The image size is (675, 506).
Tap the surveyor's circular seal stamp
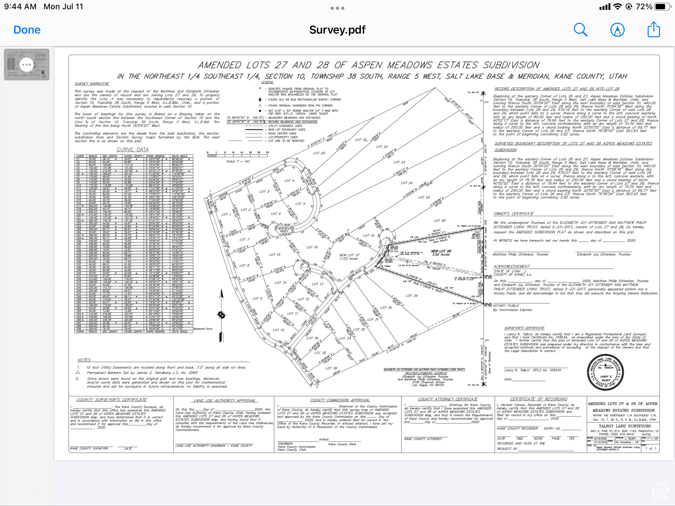606,372
